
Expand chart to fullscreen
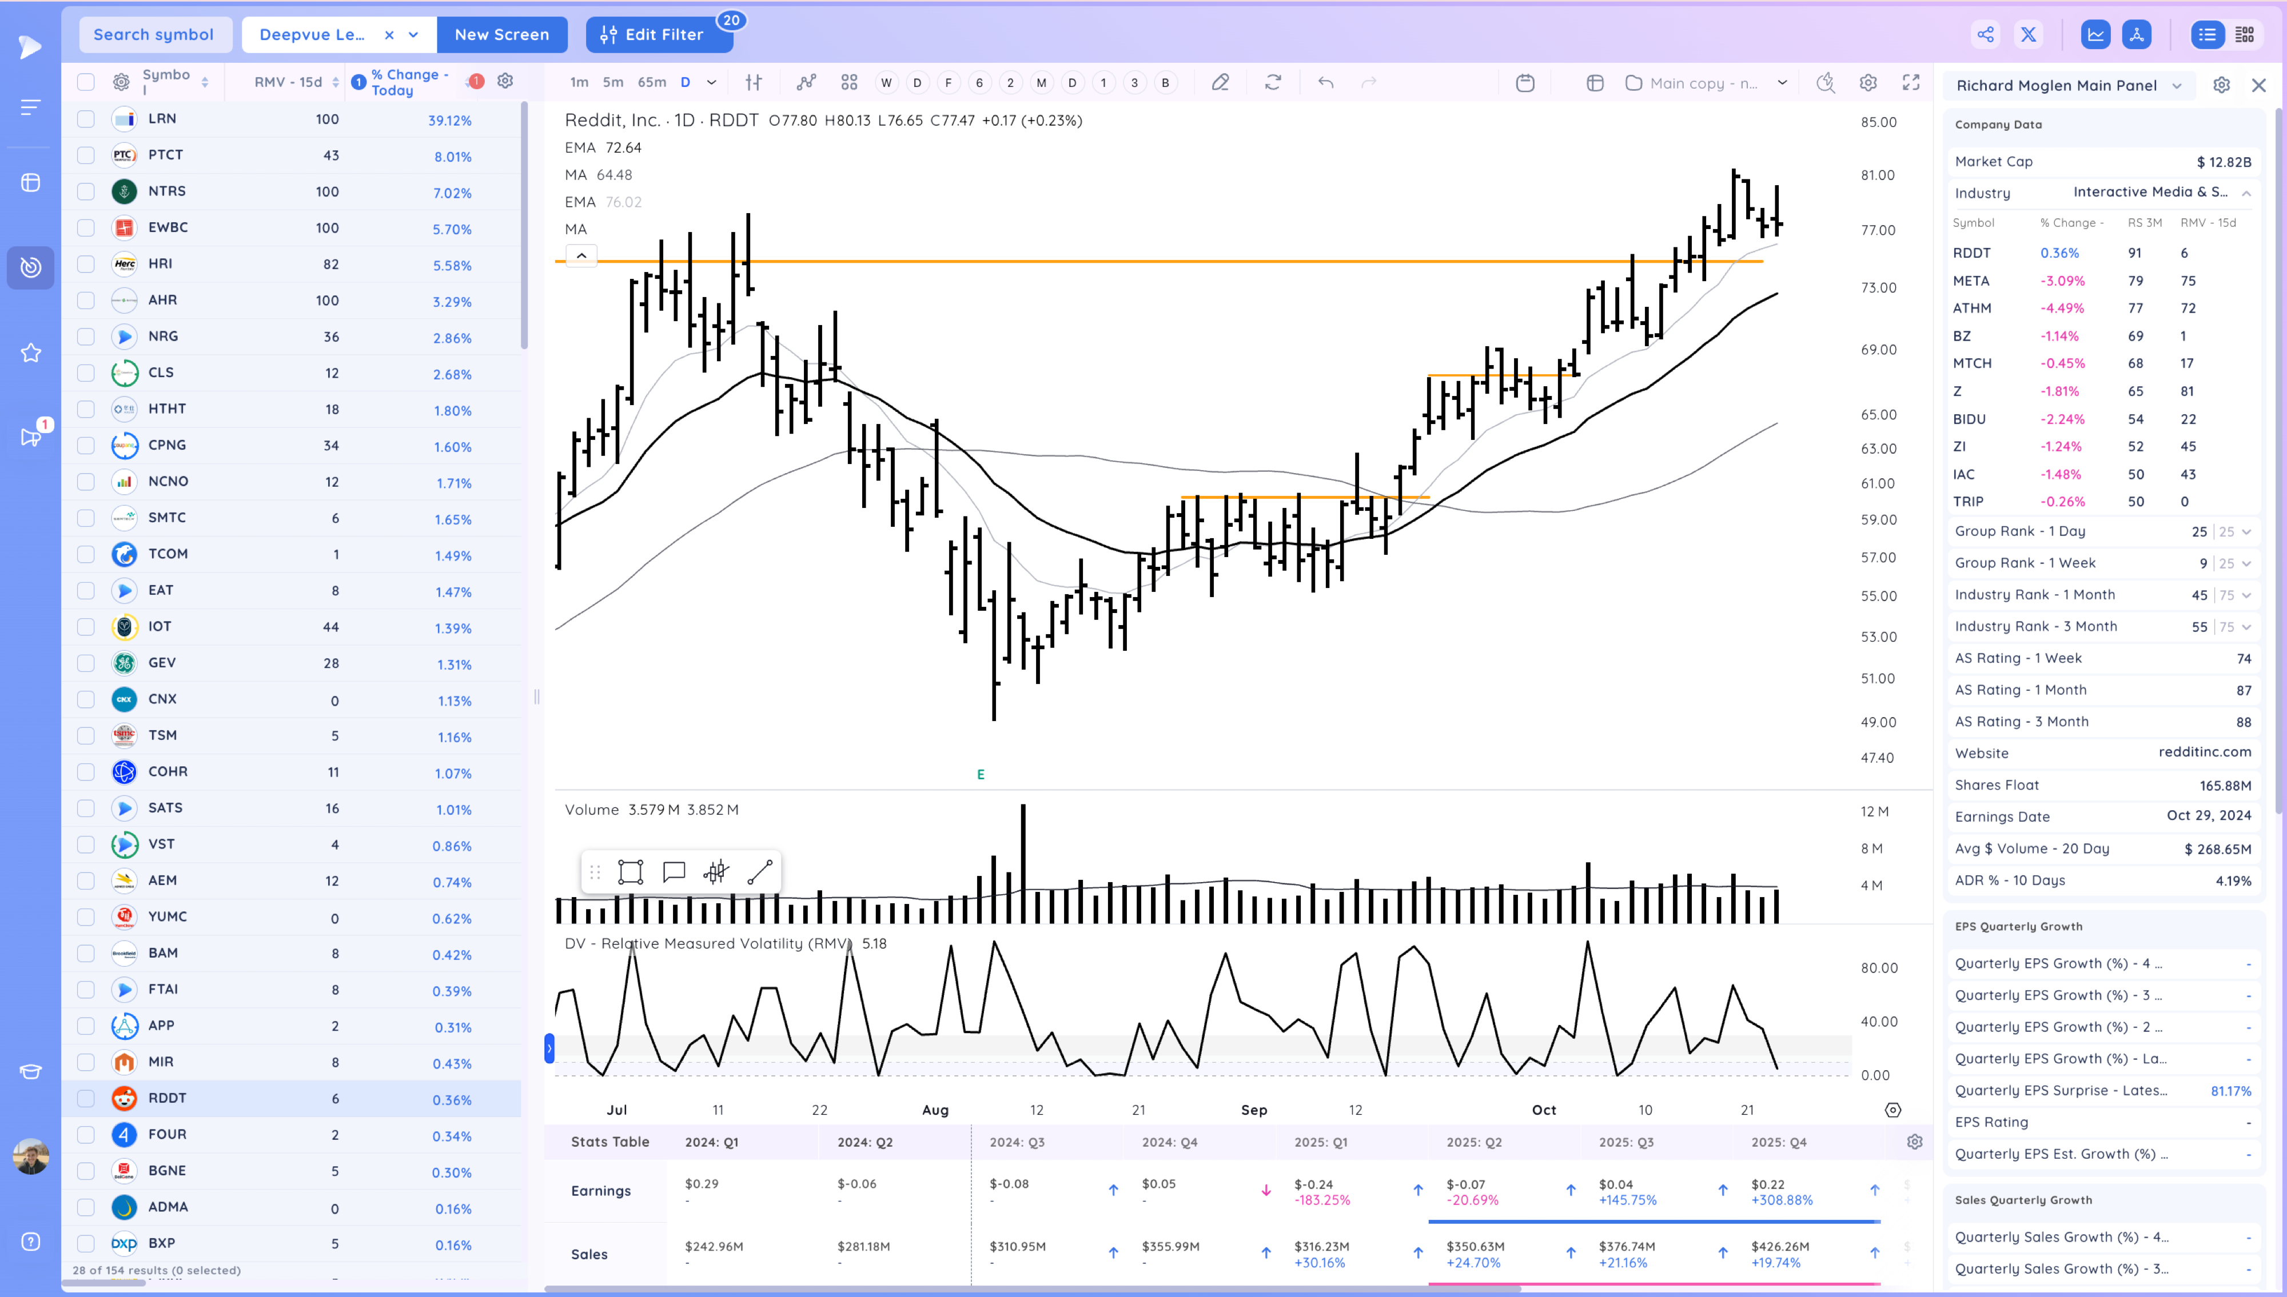pyautogui.click(x=1913, y=82)
